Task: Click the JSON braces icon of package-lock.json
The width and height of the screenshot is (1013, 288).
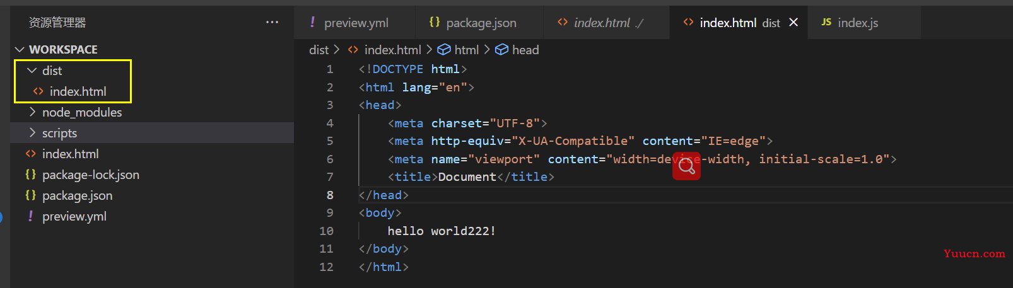Action: [x=30, y=175]
